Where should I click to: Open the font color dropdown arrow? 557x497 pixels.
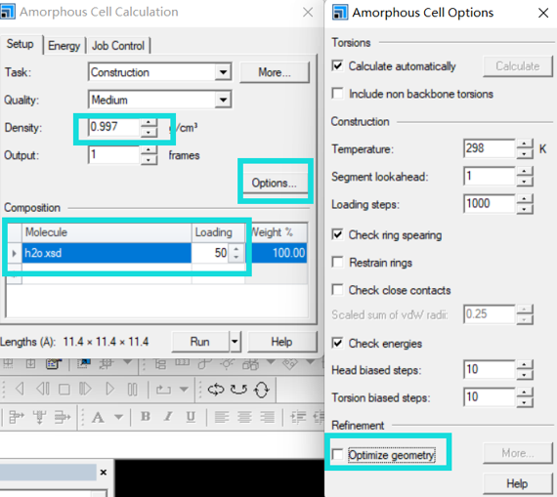pyautogui.click(x=118, y=417)
